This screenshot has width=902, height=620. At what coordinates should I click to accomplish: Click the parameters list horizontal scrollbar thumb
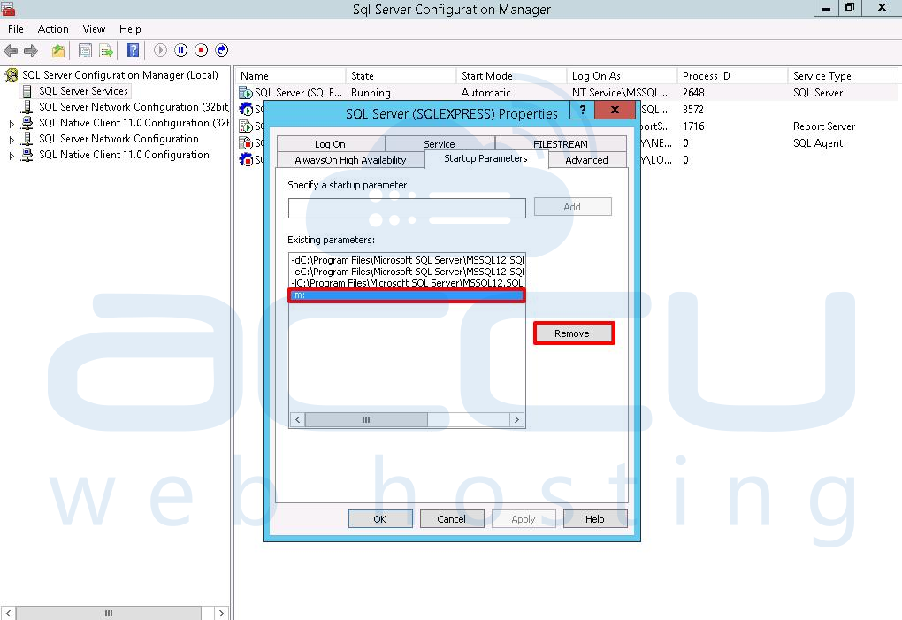pos(366,420)
